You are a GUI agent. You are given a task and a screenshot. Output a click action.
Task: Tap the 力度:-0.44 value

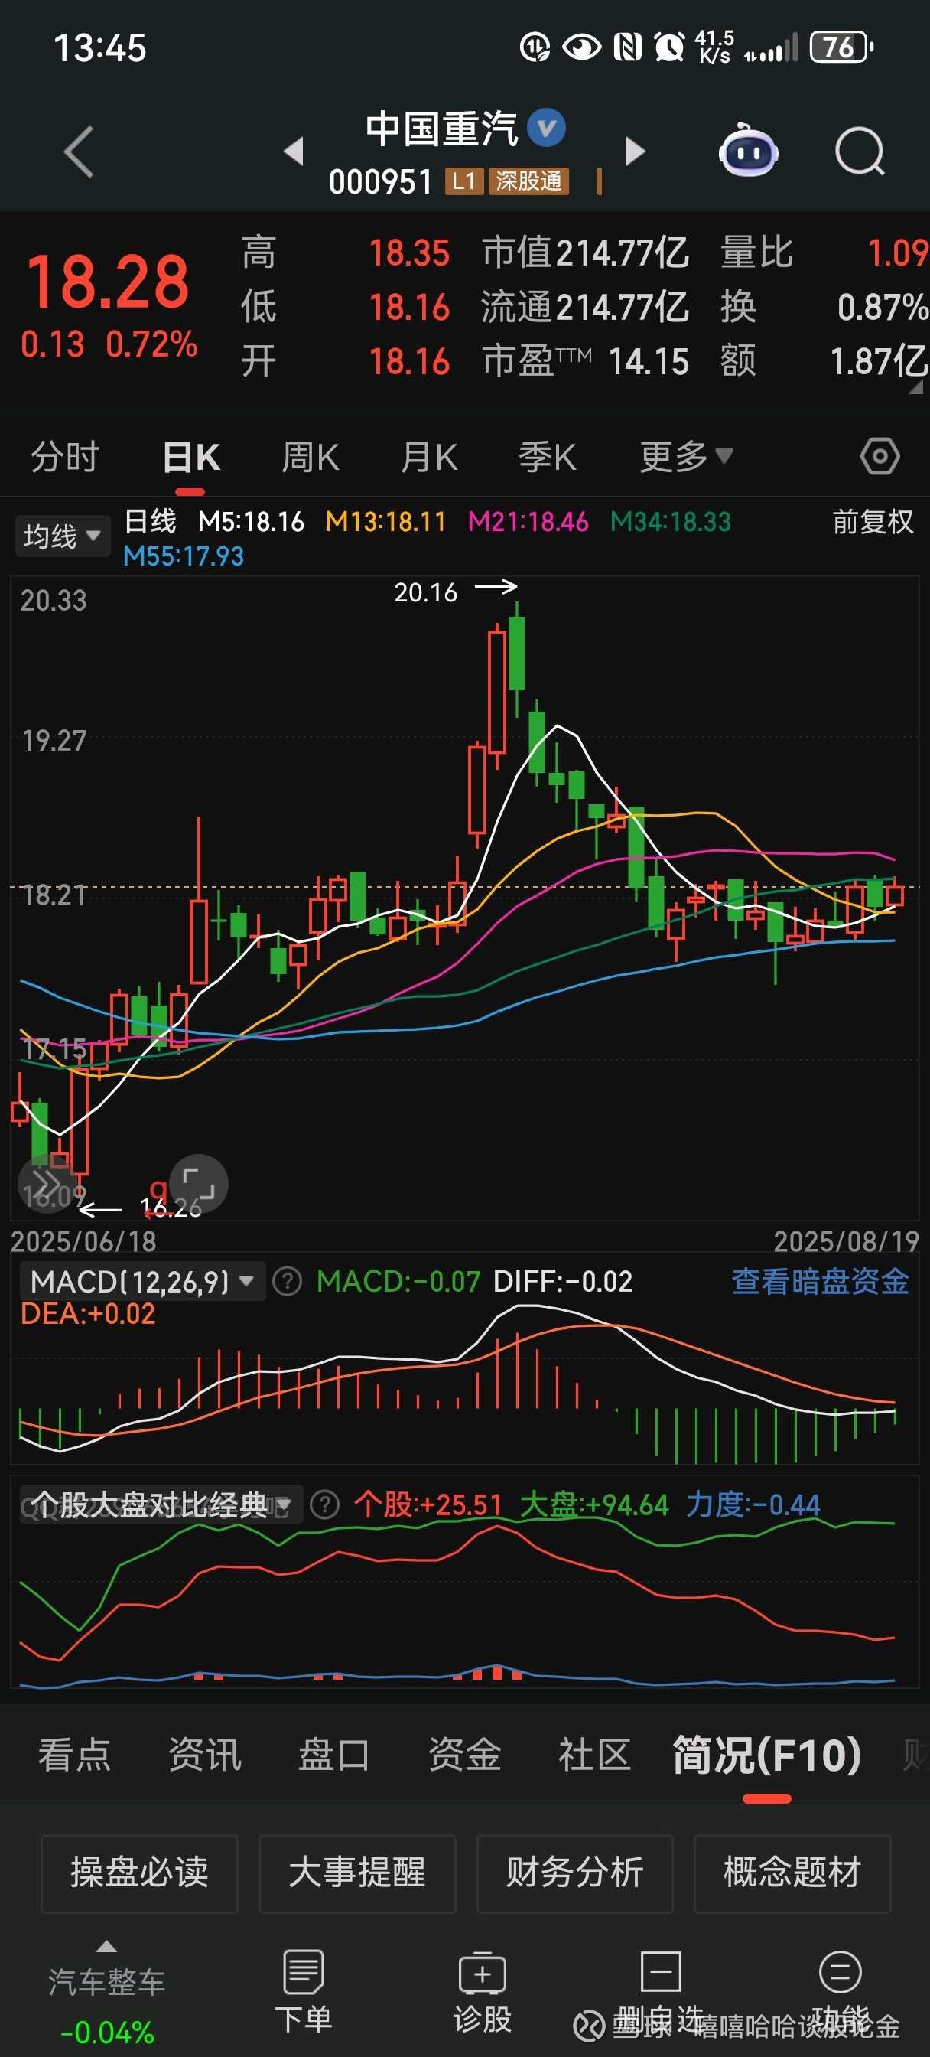[x=753, y=1504]
